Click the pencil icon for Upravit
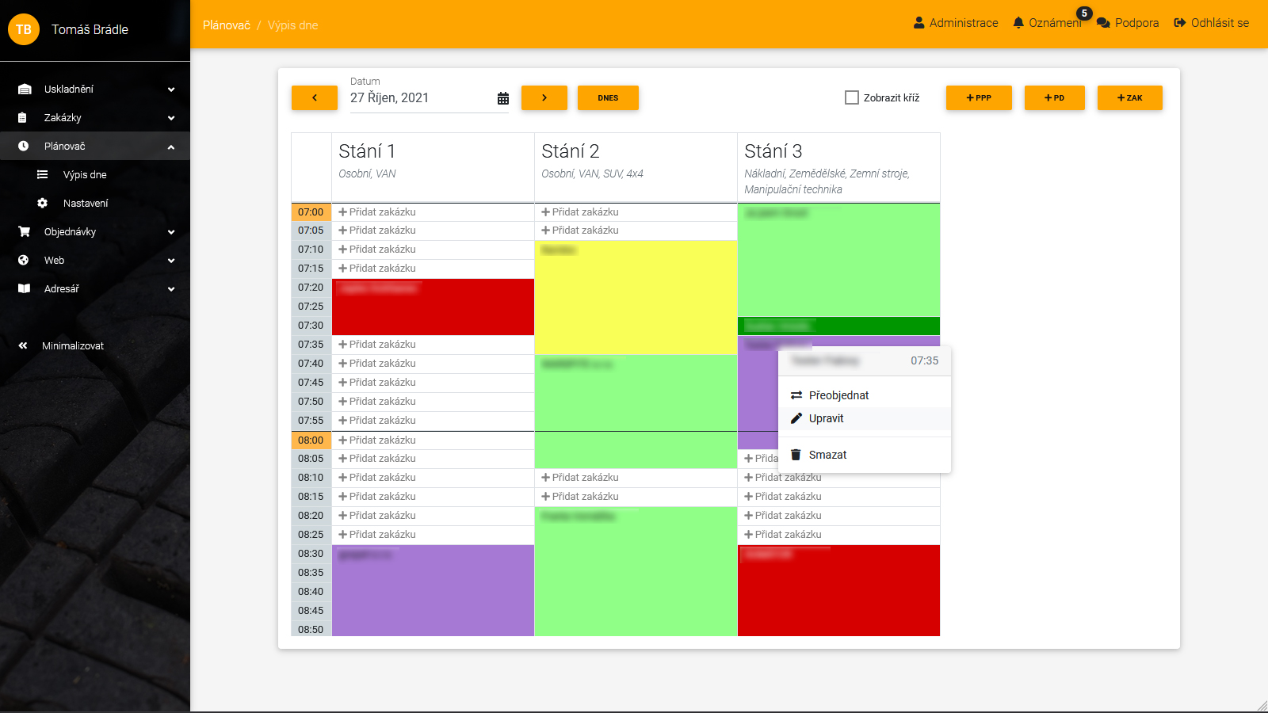The image size is (1268, 713). pyautogui.click(x=796, y=418)
